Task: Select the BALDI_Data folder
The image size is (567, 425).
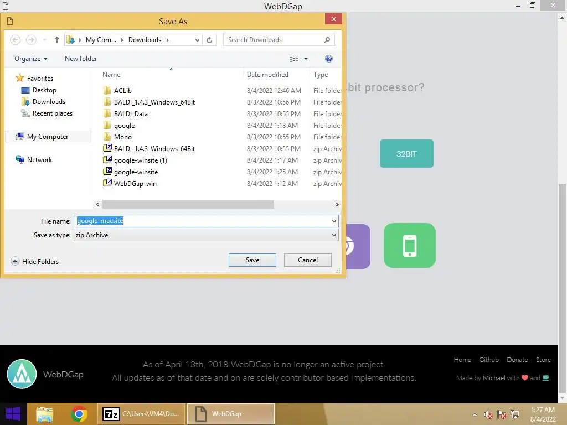Action: (131, 114)
